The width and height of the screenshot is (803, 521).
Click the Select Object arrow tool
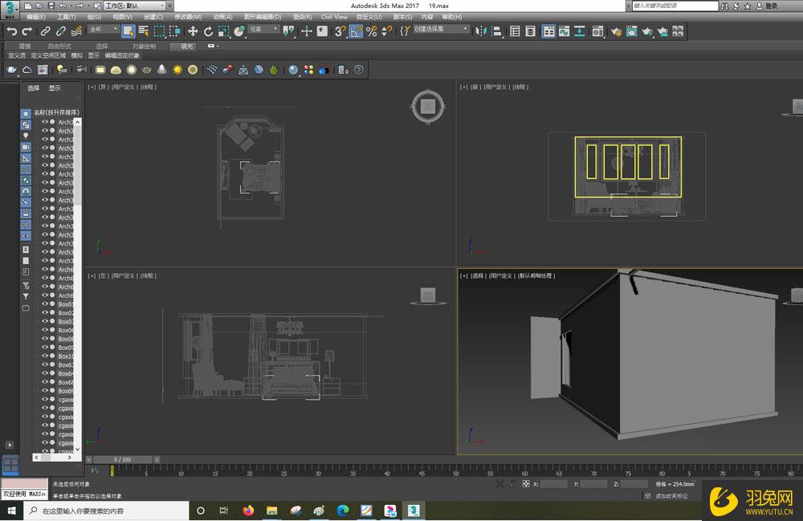(128, 32)
